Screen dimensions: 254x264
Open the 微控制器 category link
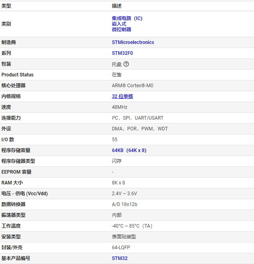(x=121, y=30)
